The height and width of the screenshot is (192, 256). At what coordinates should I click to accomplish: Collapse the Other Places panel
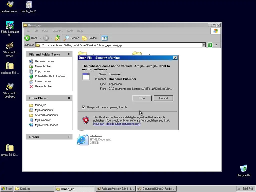(x=69, y=98)
